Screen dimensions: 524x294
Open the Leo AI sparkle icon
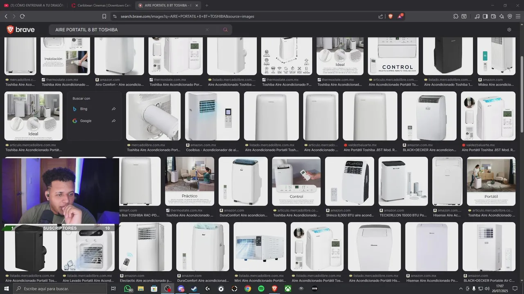[501, 16]
